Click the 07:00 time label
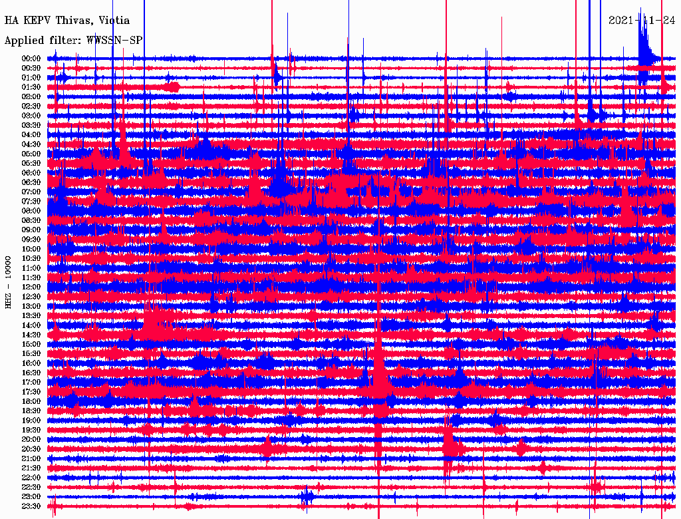 (31, 192)
